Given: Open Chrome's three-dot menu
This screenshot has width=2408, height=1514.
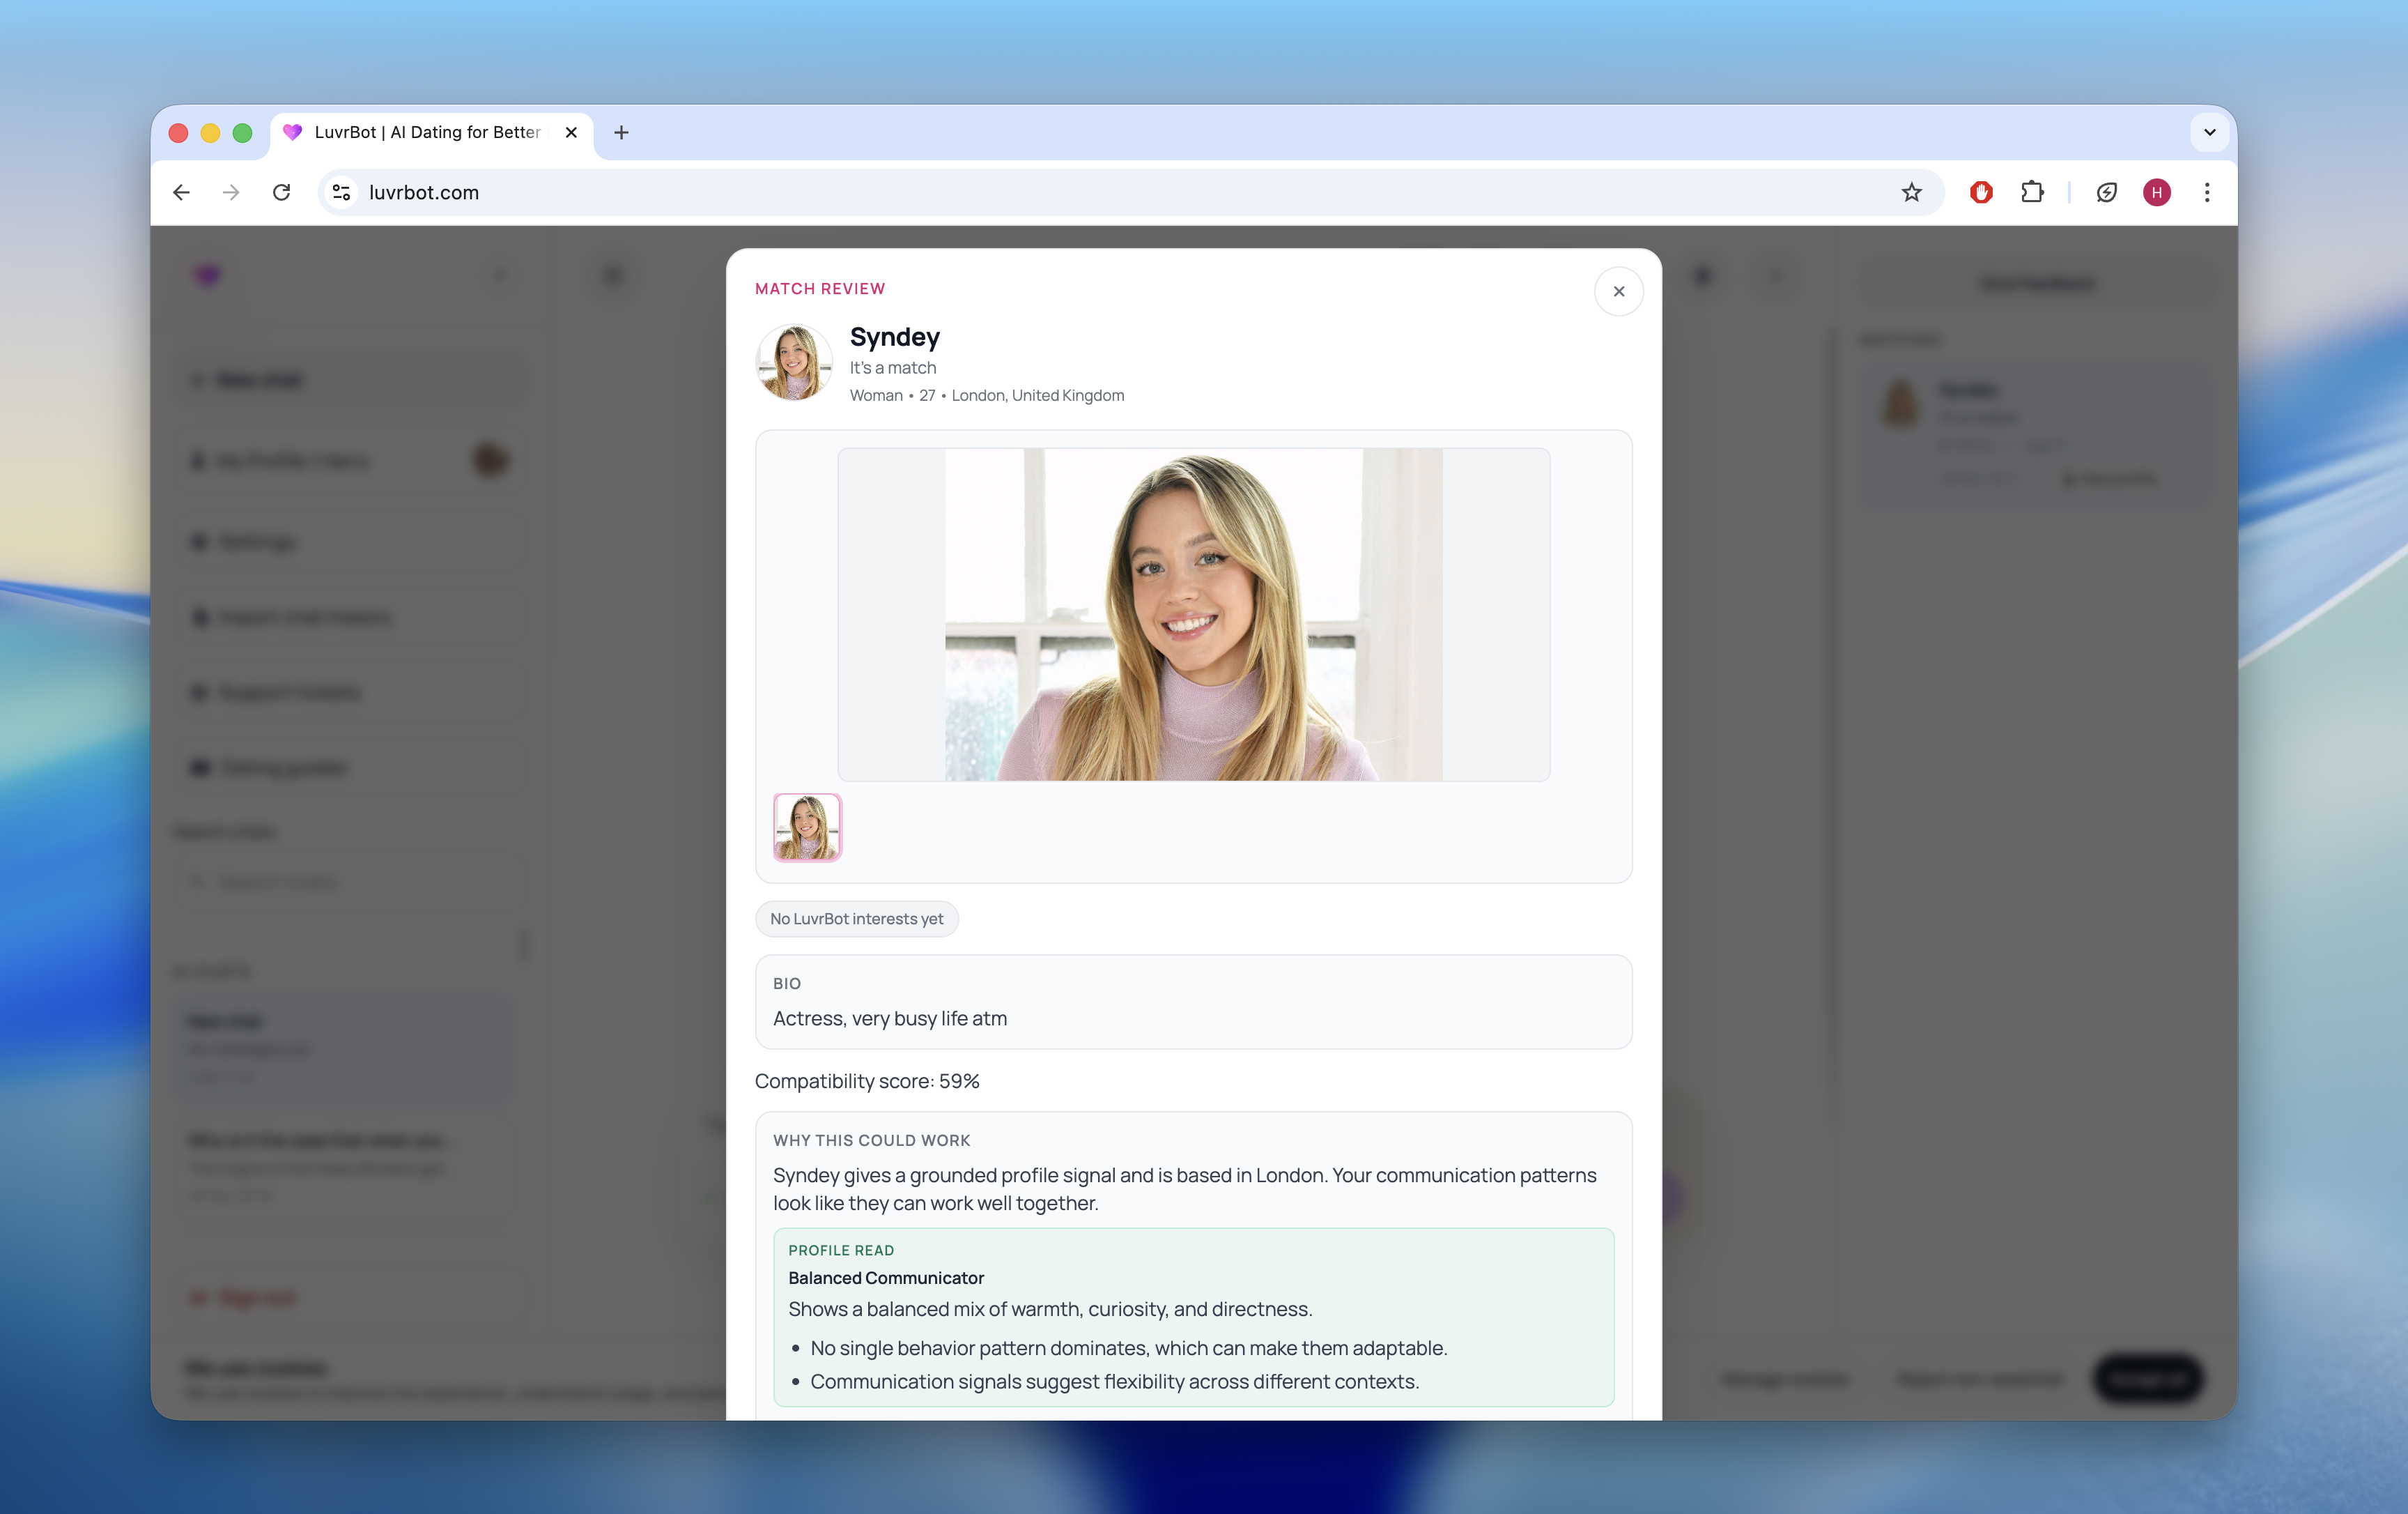Looking at the screenshot, I should pyautogui.click(x=2207, y=192).
